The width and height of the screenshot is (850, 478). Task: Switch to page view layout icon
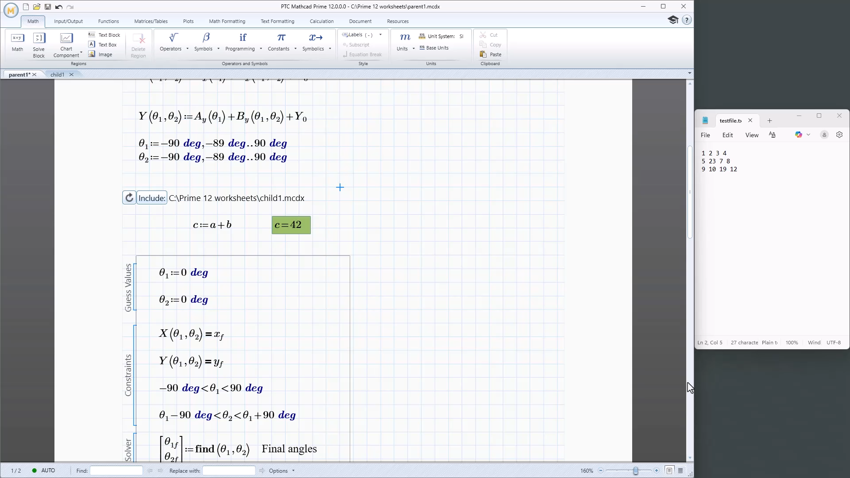pos(669,470)
